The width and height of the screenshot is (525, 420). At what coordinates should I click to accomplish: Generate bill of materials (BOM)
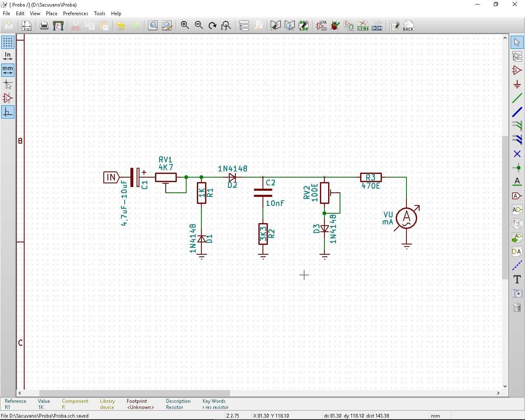pos(377,26)
